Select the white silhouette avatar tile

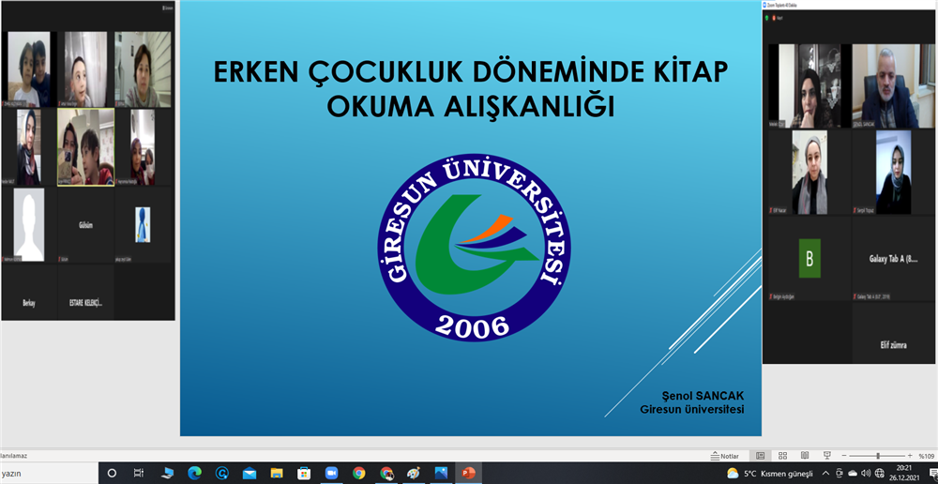coord(29,225)
